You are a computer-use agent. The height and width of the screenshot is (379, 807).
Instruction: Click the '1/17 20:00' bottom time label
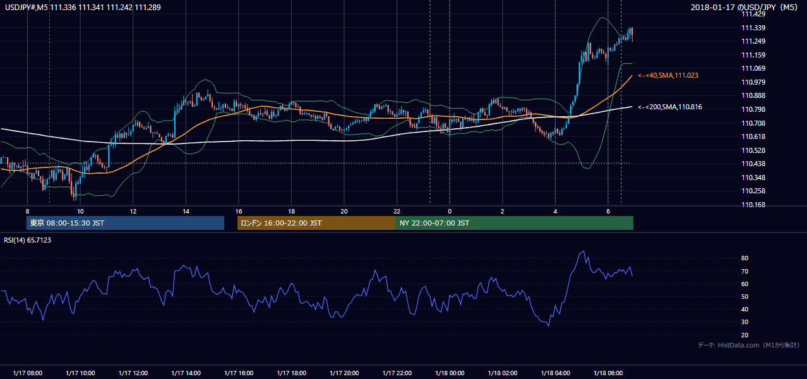[344, 373]
